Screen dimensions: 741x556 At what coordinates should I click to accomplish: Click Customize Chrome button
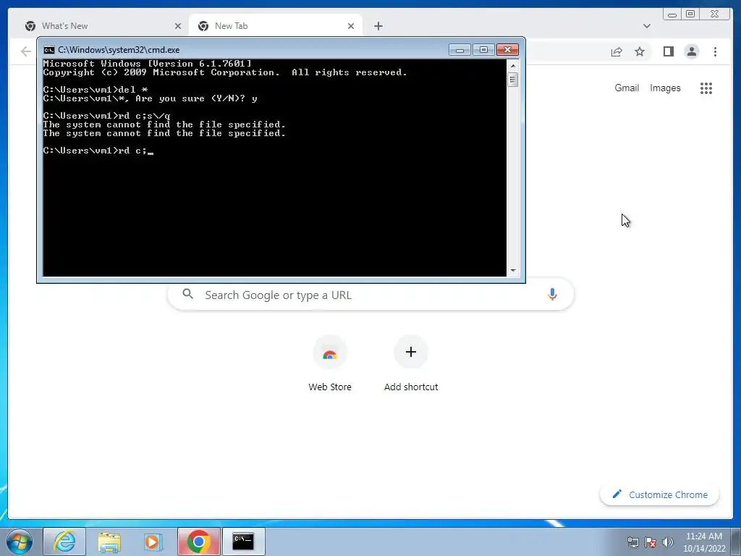[x=659, y=494]
